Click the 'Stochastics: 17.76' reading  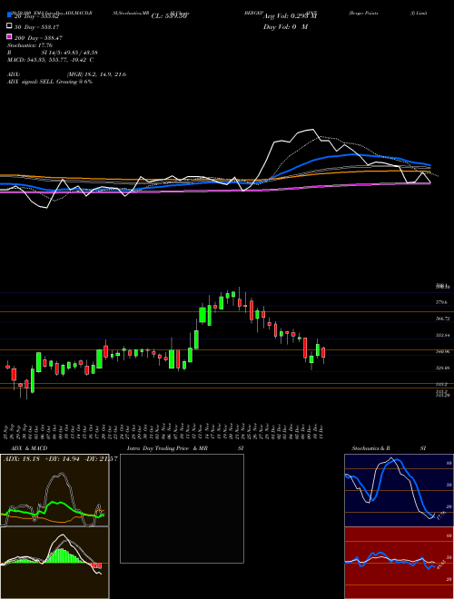point(30,45)
